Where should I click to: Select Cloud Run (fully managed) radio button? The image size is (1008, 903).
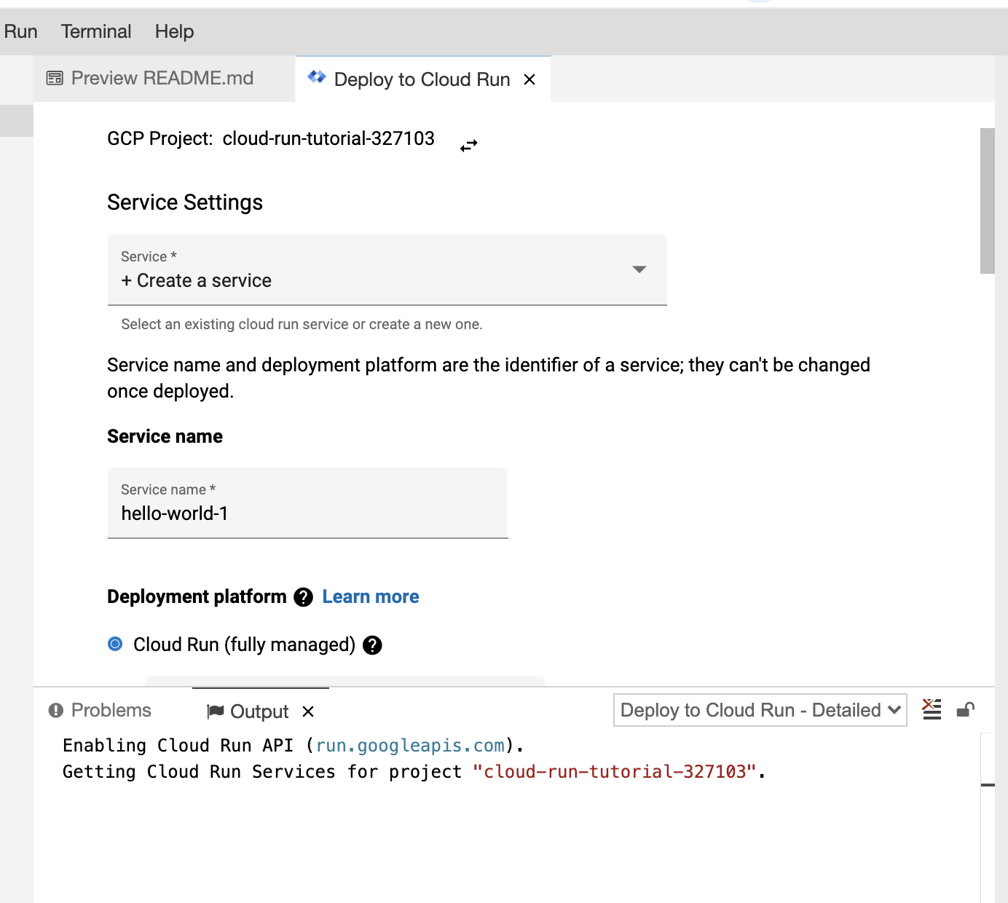(115, 644)
